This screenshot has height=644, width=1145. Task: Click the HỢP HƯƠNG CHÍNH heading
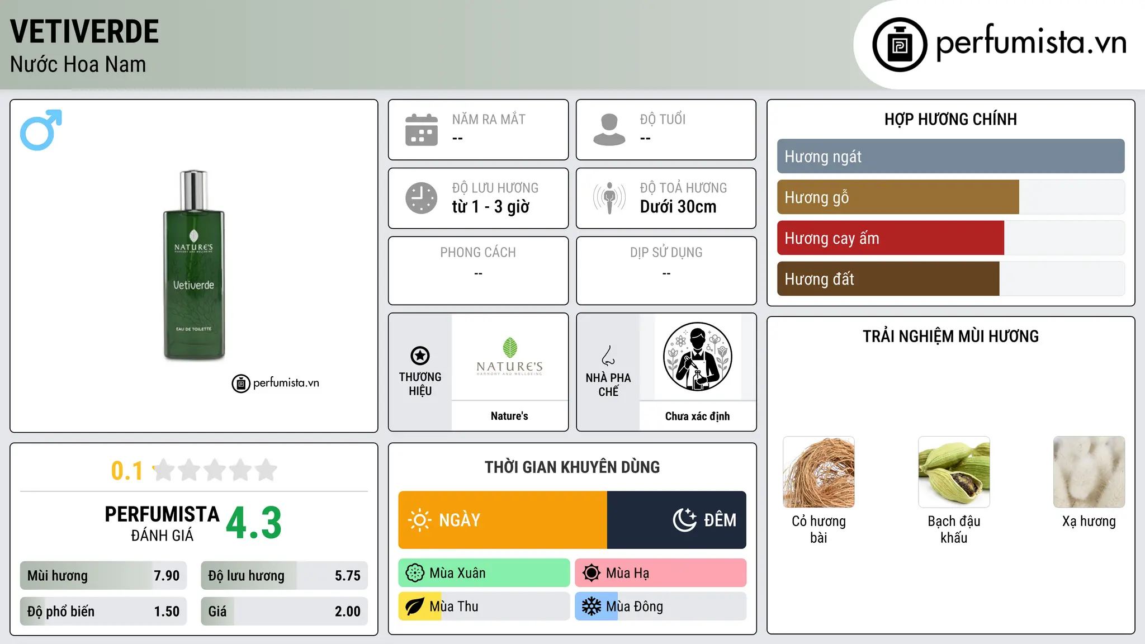950,119
